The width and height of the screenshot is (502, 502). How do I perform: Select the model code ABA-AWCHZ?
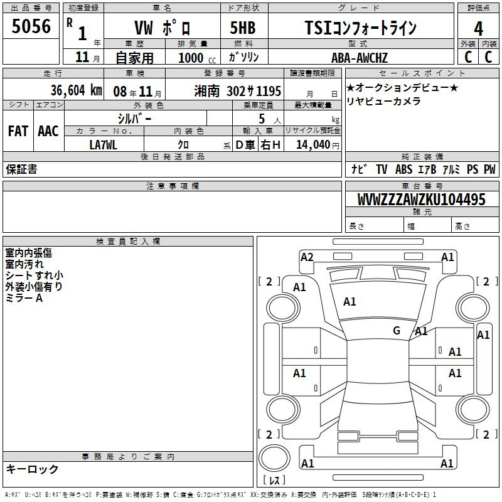click(360, 57)
